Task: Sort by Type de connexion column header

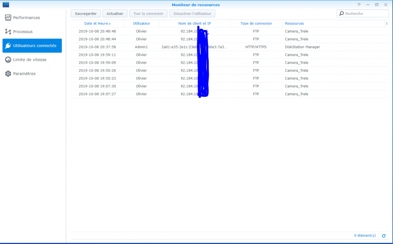Action: (x=256, y=24)
